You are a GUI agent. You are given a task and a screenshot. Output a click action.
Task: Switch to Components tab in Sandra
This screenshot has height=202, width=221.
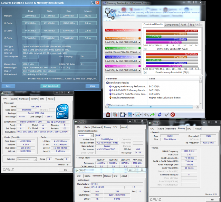(172, 25)
